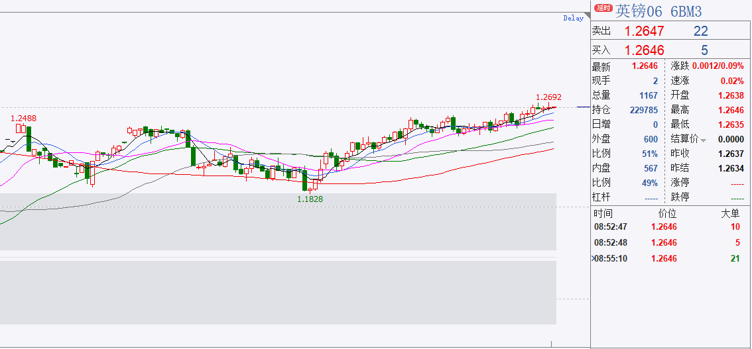Select the 08:52:48 tick row

click(x=671, y=243)
